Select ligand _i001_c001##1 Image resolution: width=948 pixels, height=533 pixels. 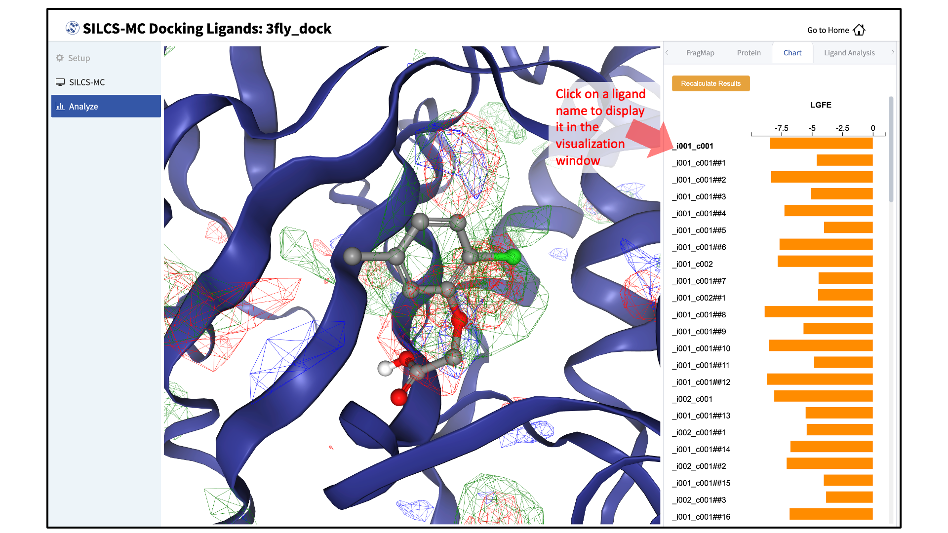coord(699,163)
